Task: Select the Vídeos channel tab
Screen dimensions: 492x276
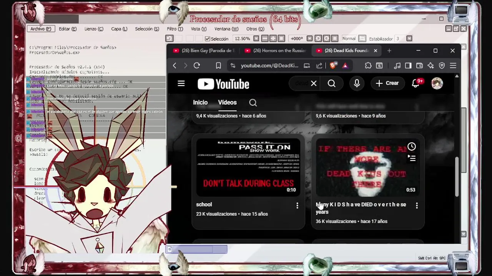Action: tap(227, 102)
